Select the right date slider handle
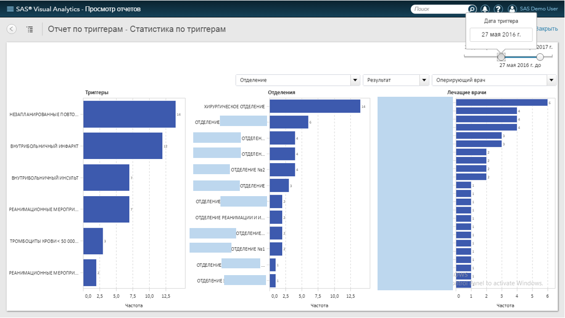 tap(540, 57)
